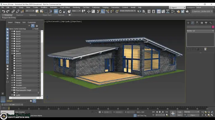This screenshot has width=215, height=120.
Task: Open the Workspaces Default dropdown
Action: 205,7
